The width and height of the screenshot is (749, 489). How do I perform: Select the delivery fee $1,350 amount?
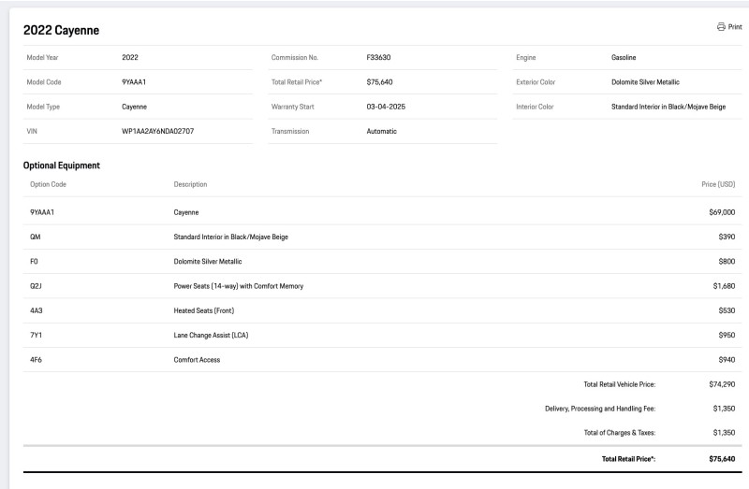click(x=724, y=409)
